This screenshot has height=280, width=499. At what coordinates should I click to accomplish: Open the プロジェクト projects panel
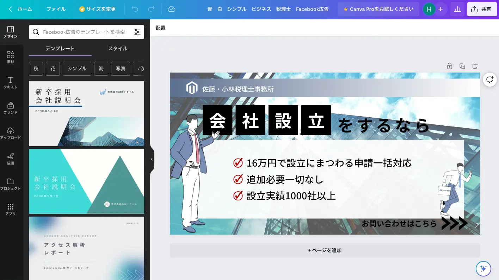click(x=11, y=184)
